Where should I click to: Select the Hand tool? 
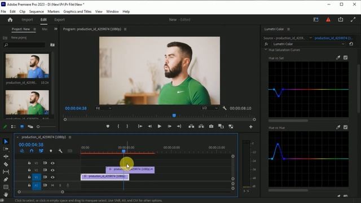pyautogui.click(x=6, y=195)
